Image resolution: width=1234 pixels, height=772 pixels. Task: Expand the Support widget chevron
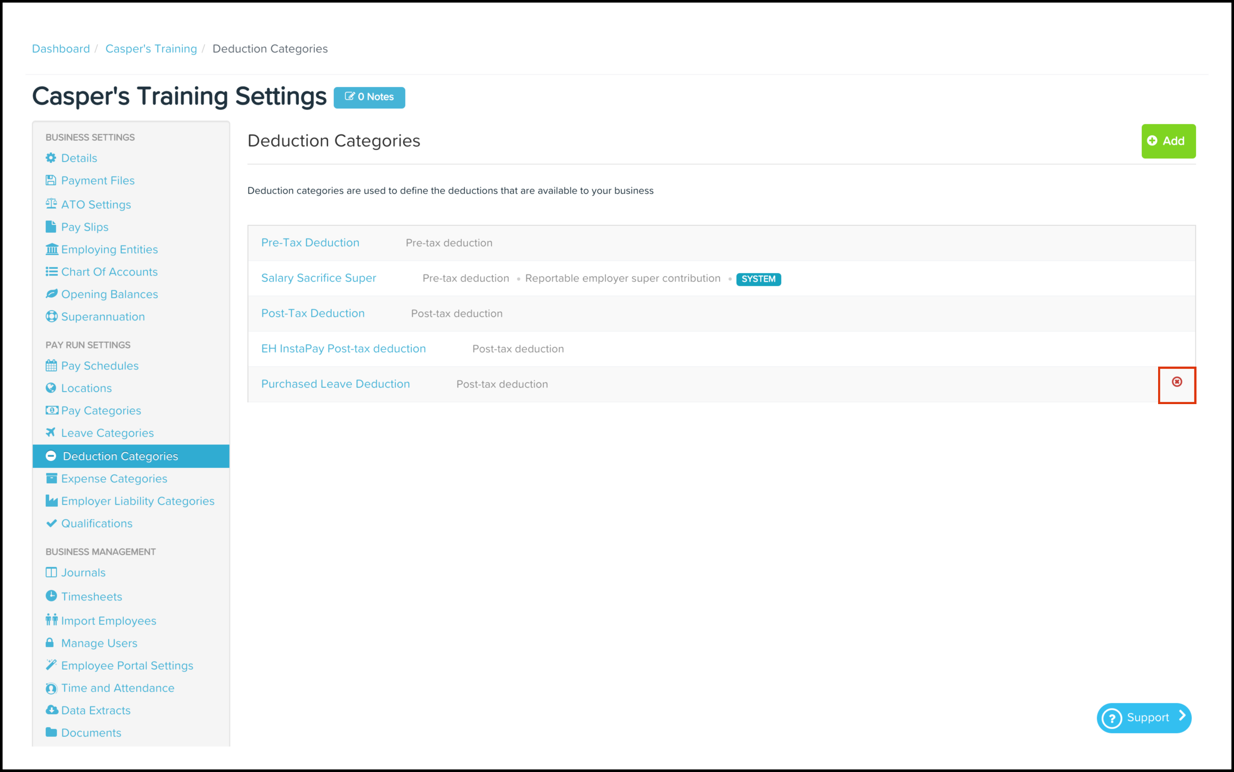[x=1182, y=716]
